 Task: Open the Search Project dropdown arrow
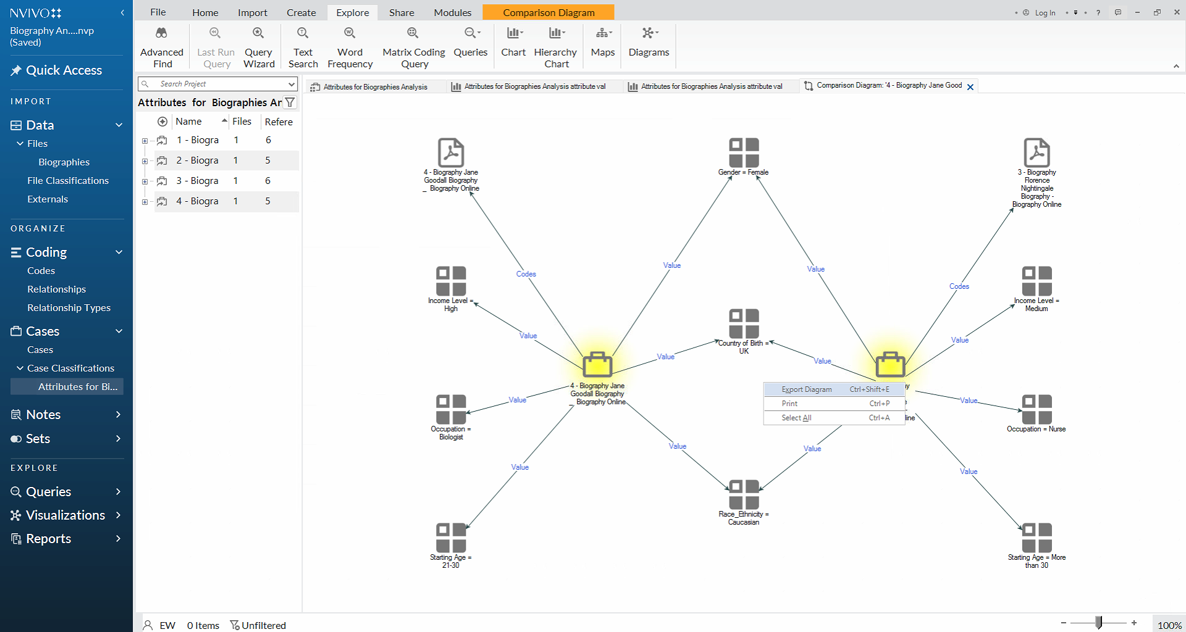click(291, 84)
